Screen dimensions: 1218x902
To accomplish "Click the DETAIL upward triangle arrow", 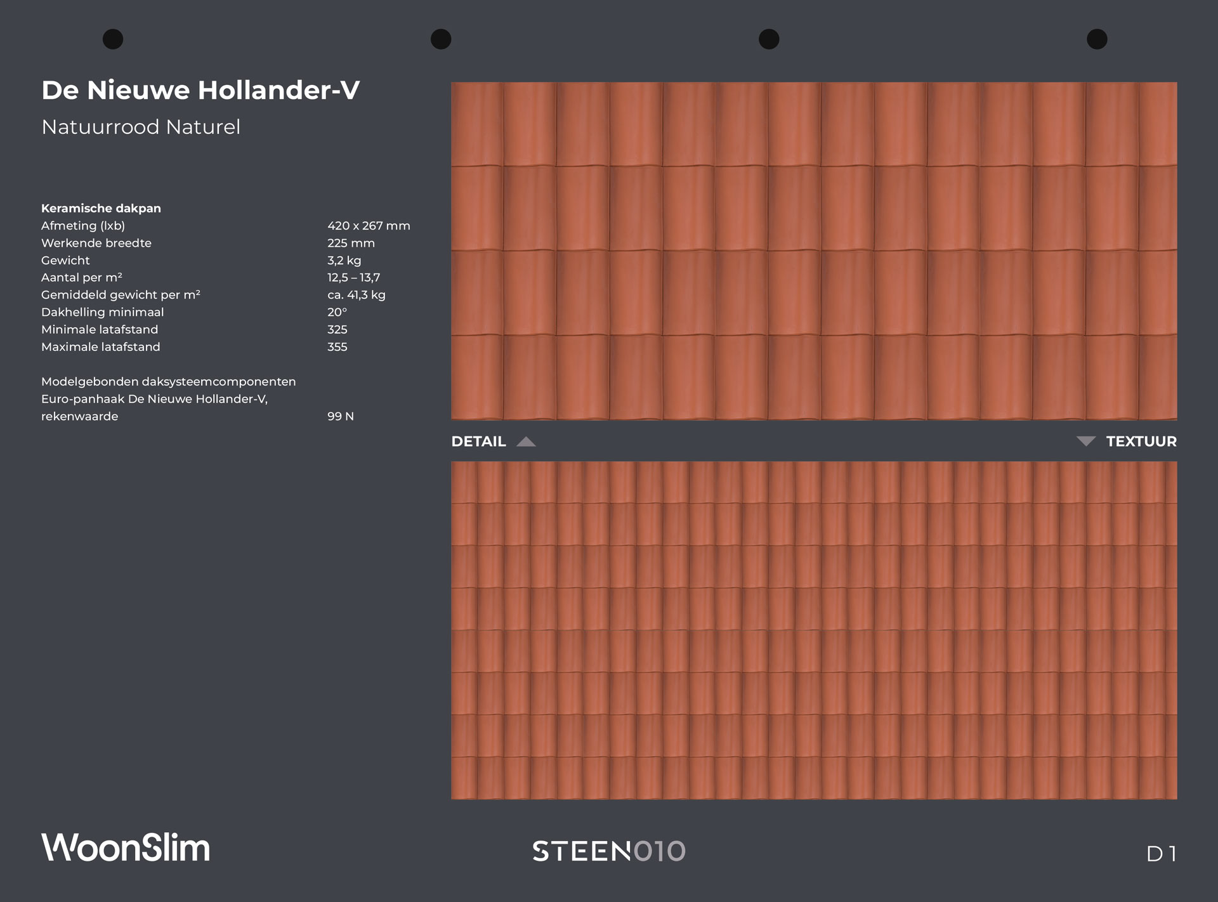I will point(526,441).
